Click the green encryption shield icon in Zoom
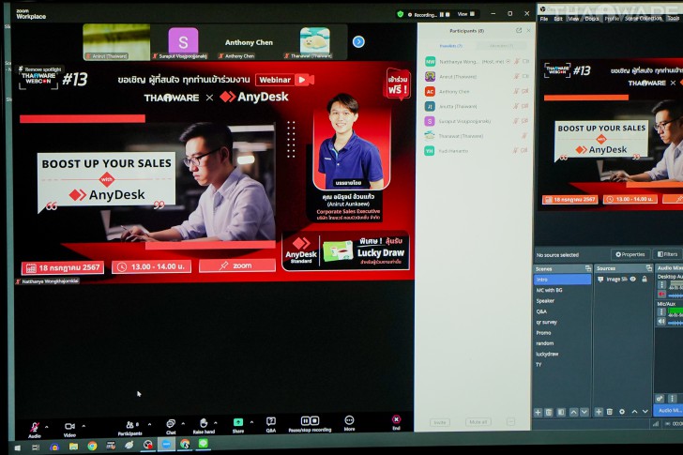 click(x=401, y=14)
